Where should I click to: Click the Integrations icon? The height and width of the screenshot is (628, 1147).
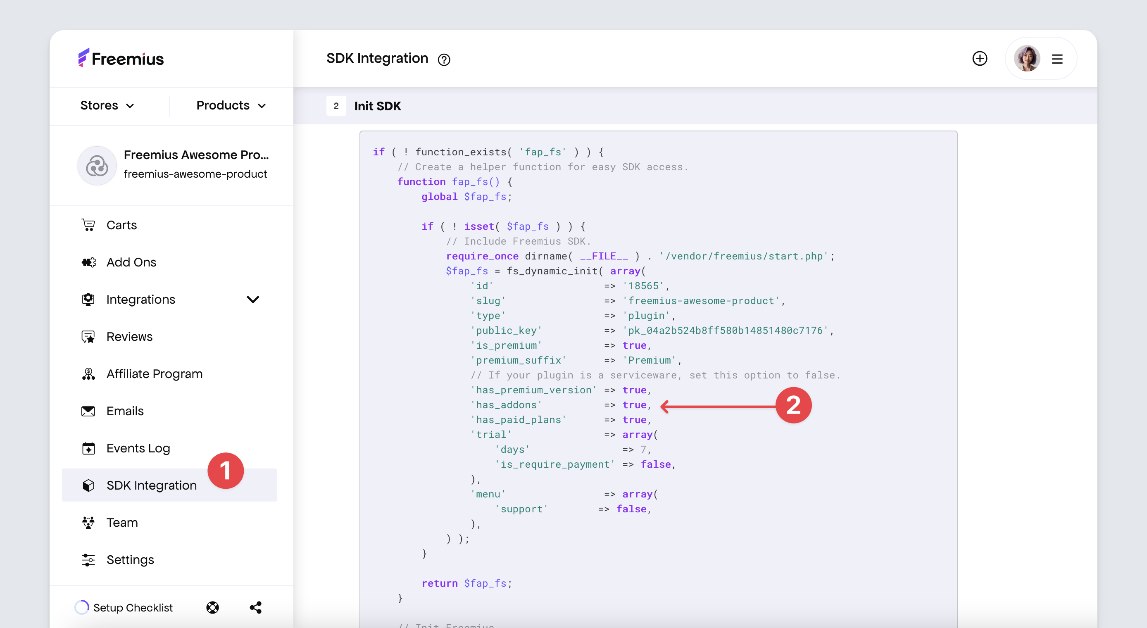pyautogui.click(x=88, y=299)
